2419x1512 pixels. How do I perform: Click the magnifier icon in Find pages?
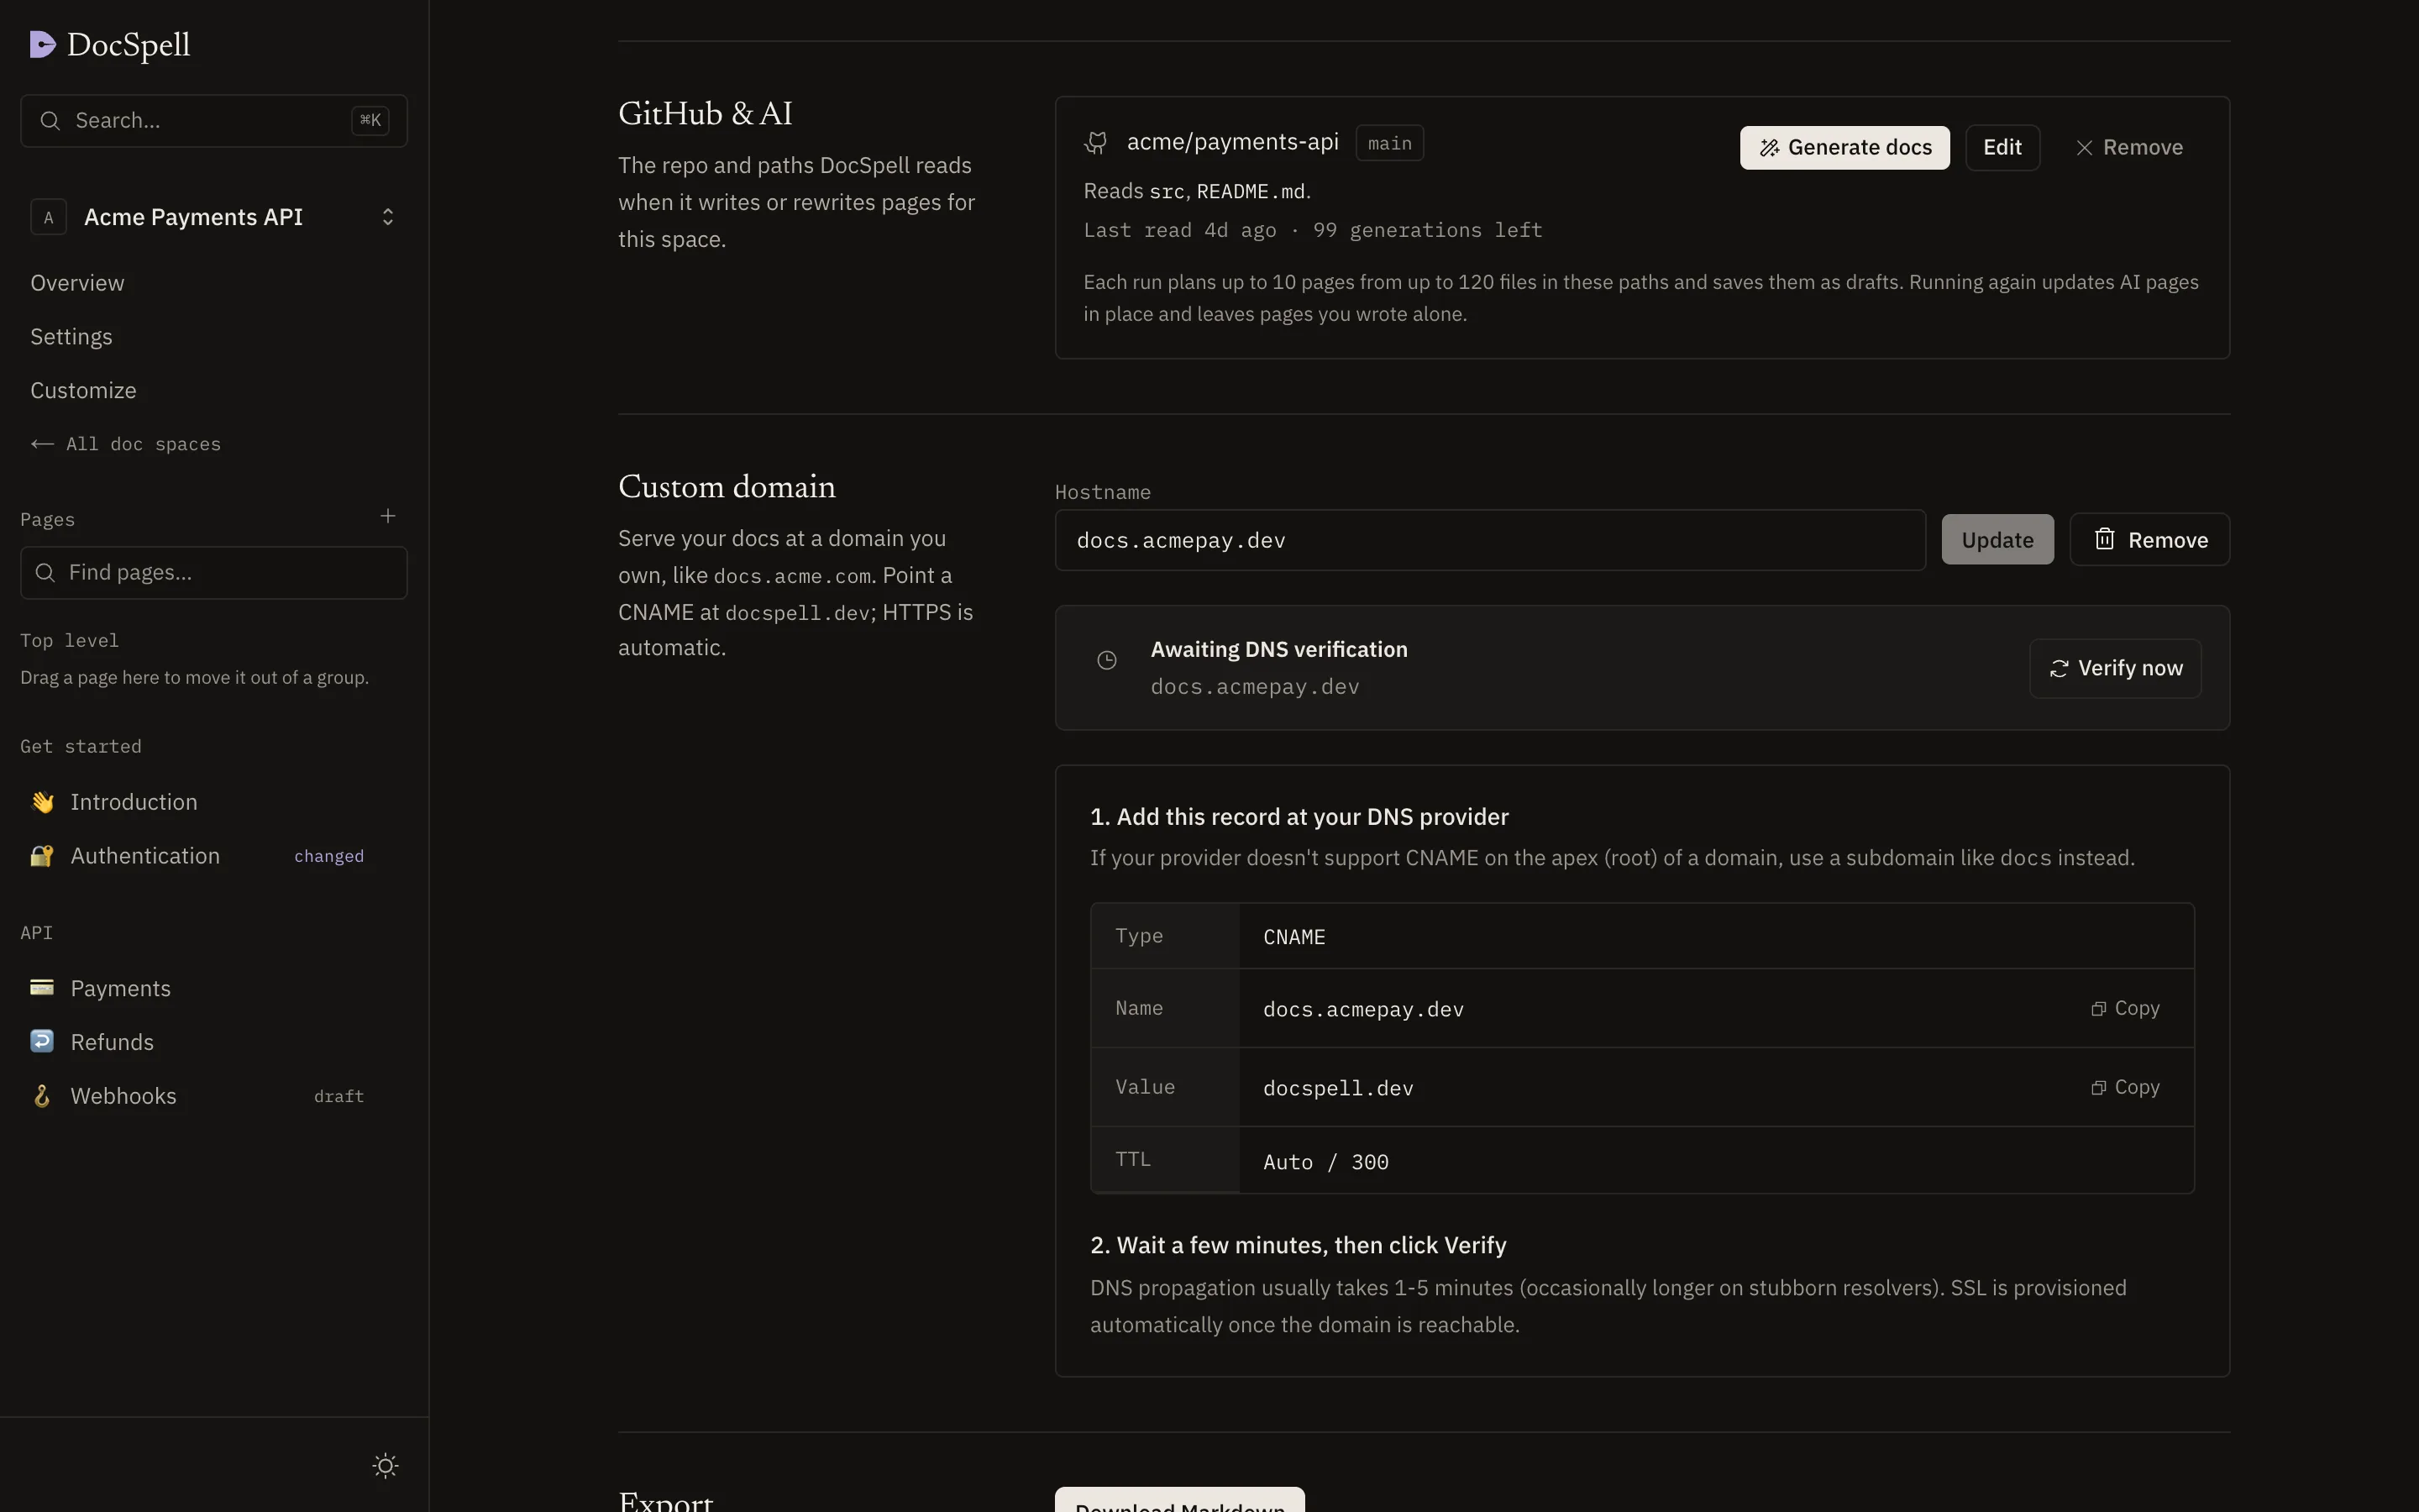[x=45, y=573]
